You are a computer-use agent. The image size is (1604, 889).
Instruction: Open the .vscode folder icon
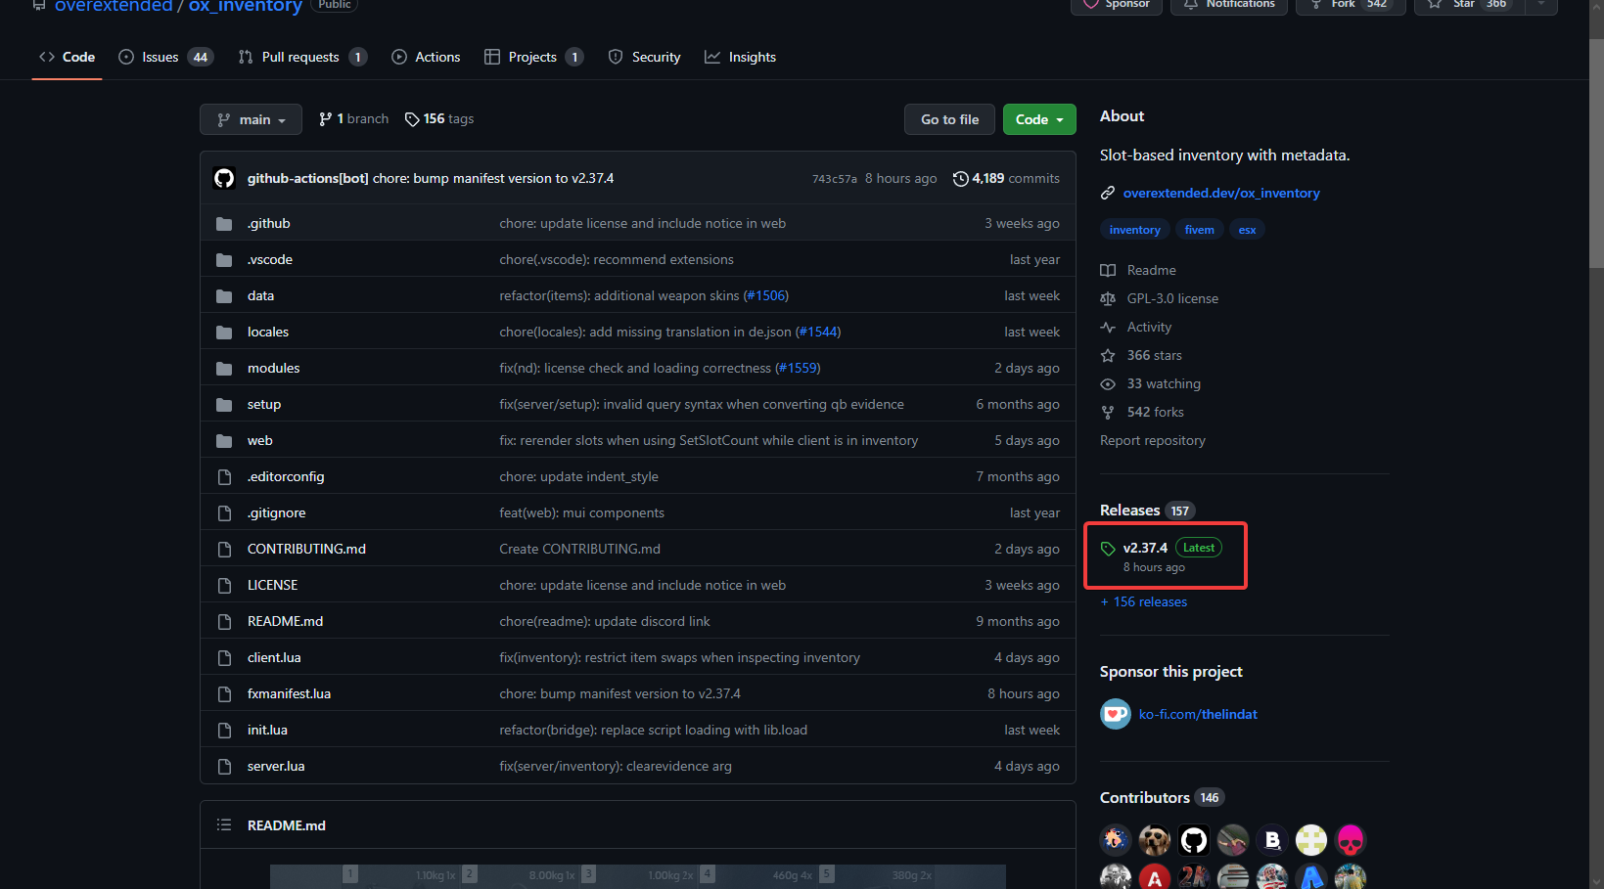pos(224,260)
